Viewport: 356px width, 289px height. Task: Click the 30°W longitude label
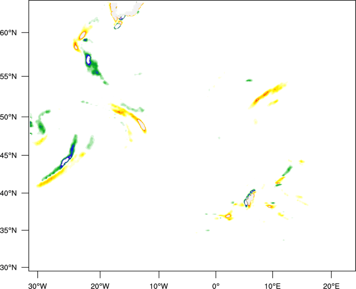click(x=37, y=286)
